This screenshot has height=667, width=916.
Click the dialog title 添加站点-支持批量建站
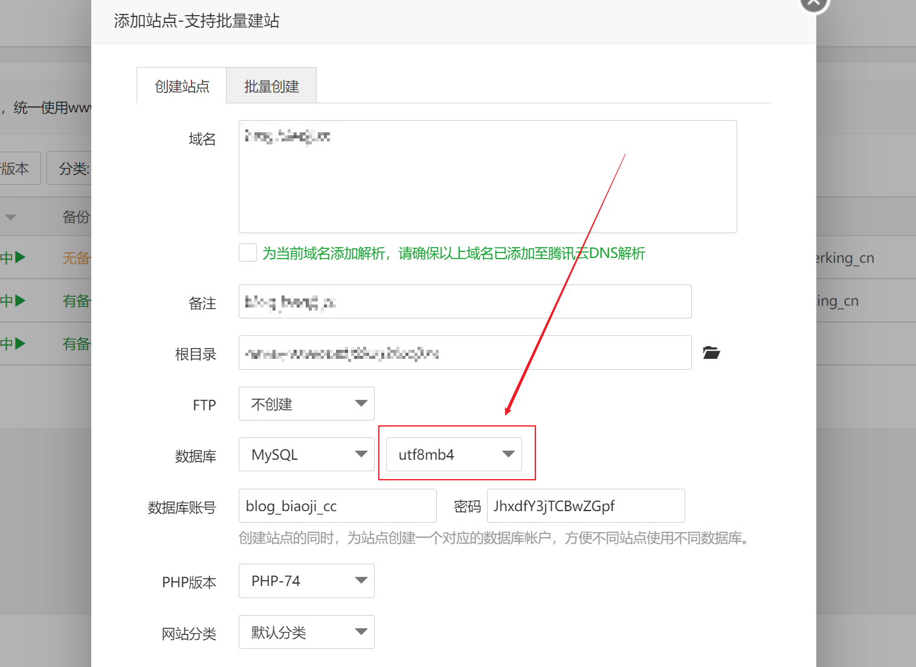pyautogui.click(x=196, y=21)
